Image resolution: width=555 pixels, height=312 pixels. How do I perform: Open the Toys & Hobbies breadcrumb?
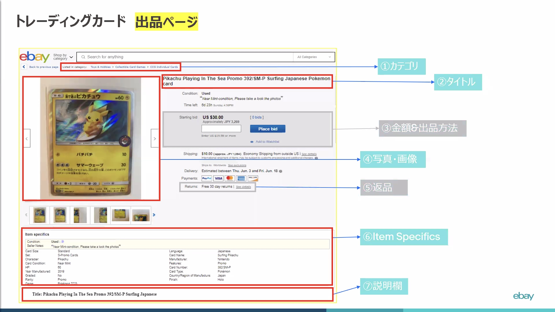[x=100, y=67]
